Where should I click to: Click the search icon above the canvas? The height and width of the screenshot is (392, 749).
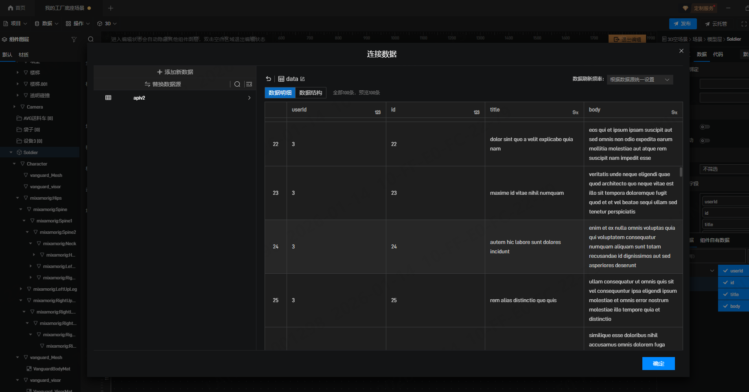(x=91, y=39)
